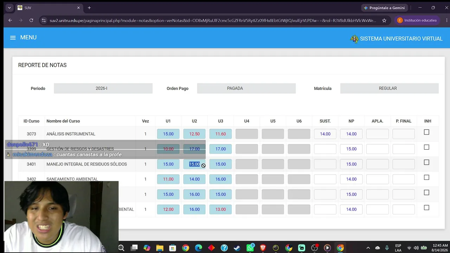This screenshot has width=450, height=253.
Task: Tick INH checkbox for Manejo Integral de Residuos
Action: 426,162
